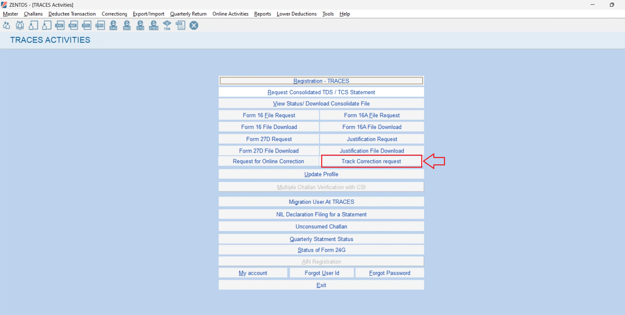
Task: Open the Export/Import menu
Action: 149,14
